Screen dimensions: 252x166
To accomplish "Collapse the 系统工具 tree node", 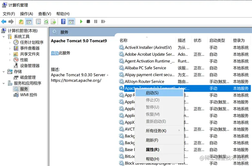I will (x=4, y=36).
